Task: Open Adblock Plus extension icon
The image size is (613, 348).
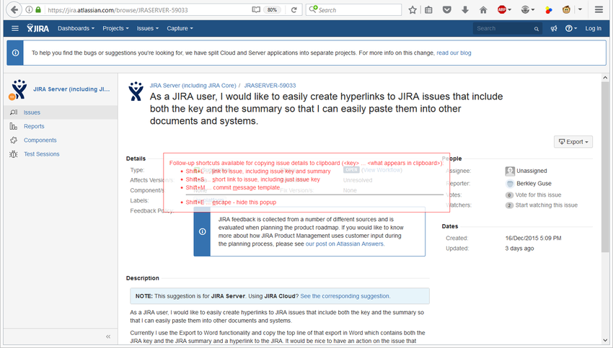Action: click(x=502, y=10)
